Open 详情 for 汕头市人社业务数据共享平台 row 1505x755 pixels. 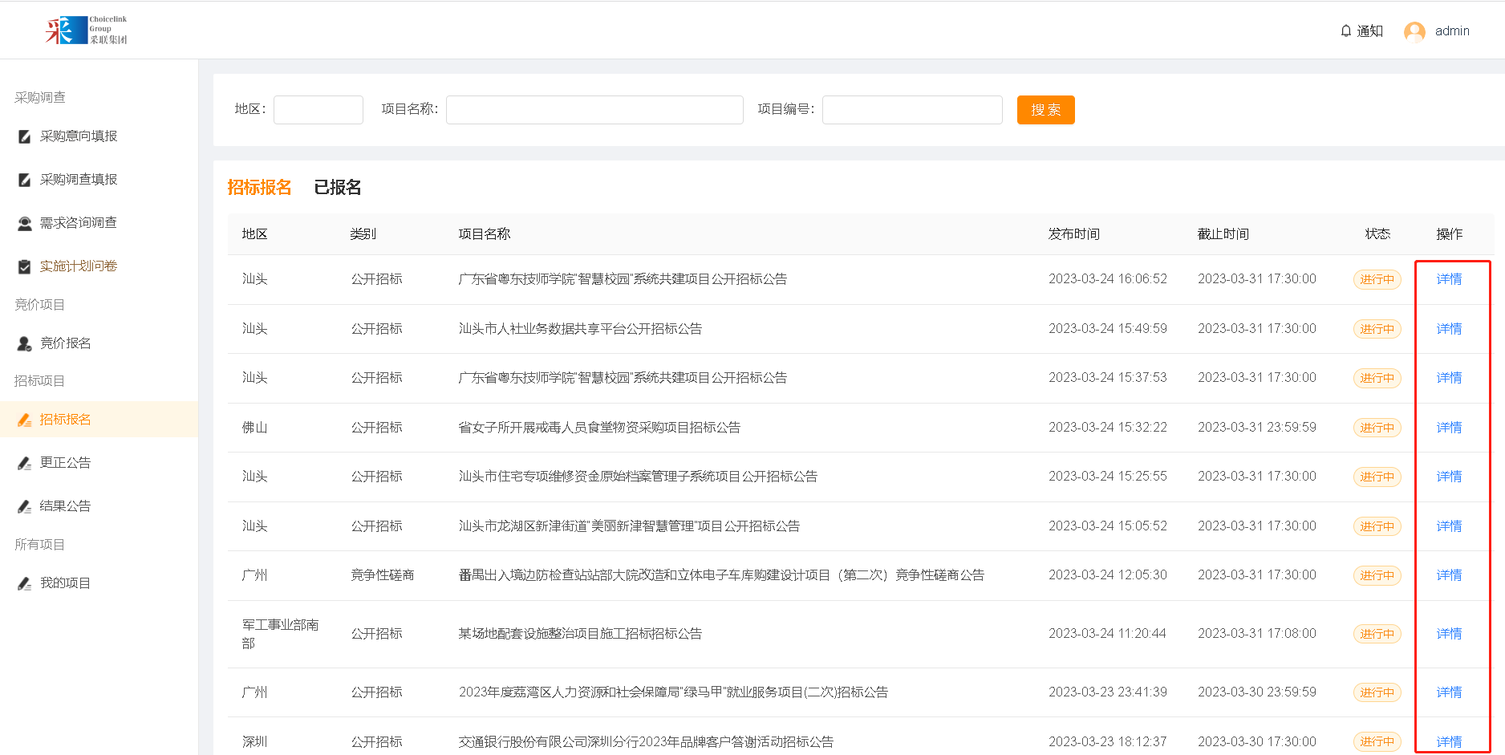1449,329
